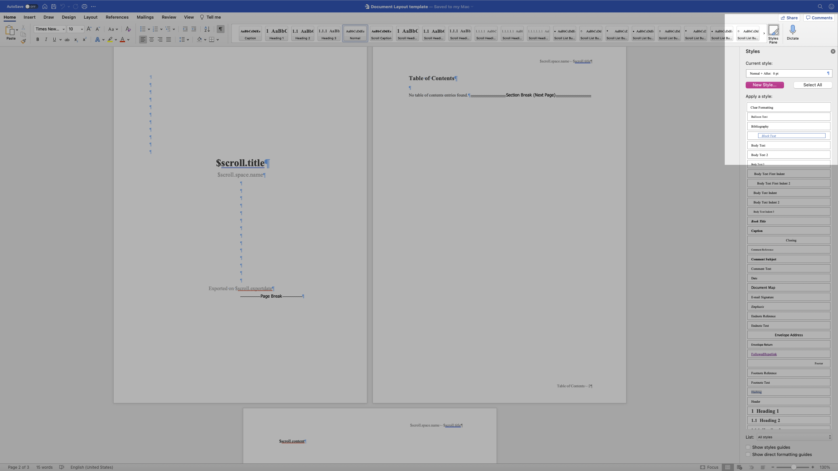Open the Mailings ribbon tab
Viewport: 838px width, 471px height.
click(145, 17)
